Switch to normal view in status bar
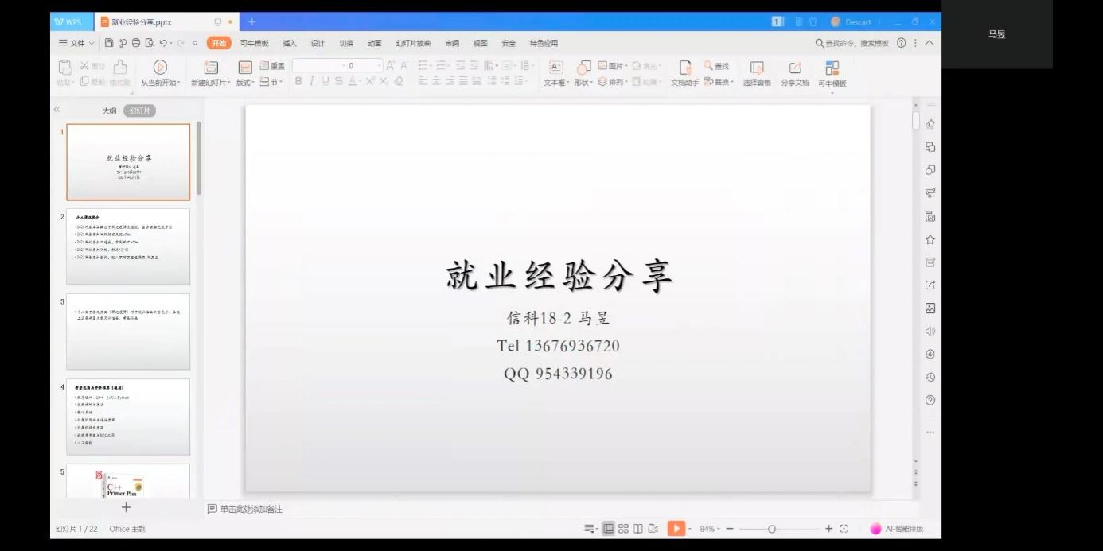Viewport: 1103px width, 551px height. (x=609, y=529)
